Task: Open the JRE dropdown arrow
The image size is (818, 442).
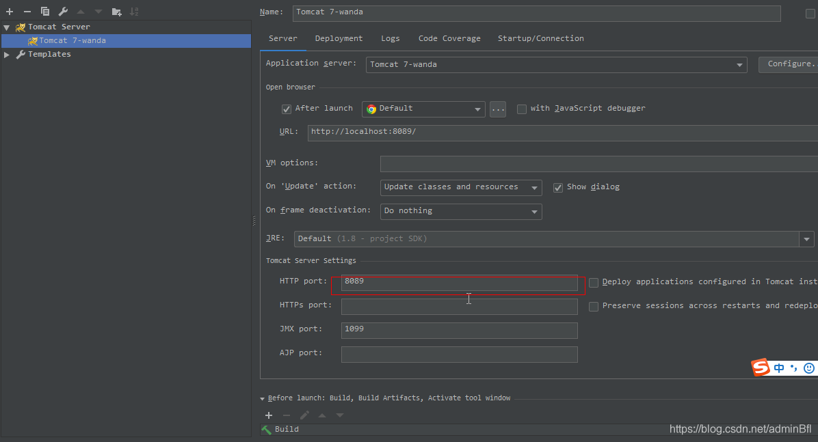Action: point(806,239)
